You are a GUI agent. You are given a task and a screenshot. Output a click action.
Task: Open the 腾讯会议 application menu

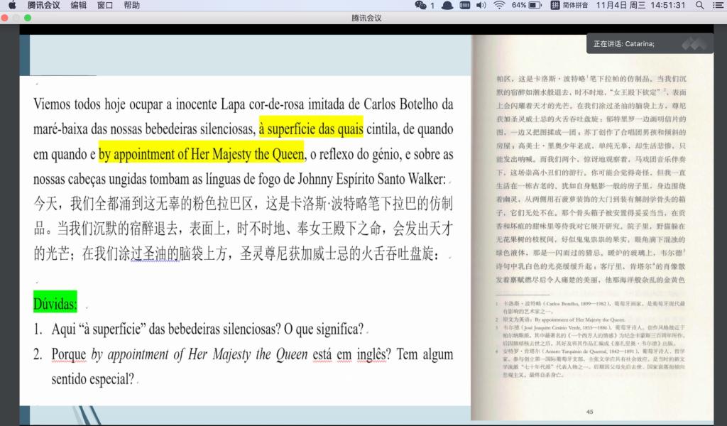[43, 5]
